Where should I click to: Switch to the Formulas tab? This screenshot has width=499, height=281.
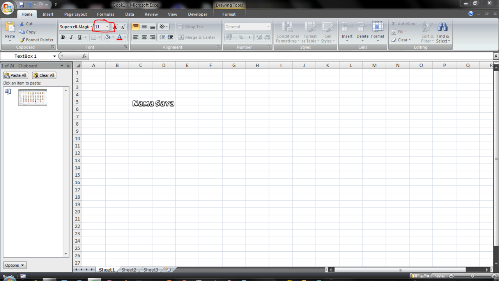pyautogui.click(x=106, y=14)
